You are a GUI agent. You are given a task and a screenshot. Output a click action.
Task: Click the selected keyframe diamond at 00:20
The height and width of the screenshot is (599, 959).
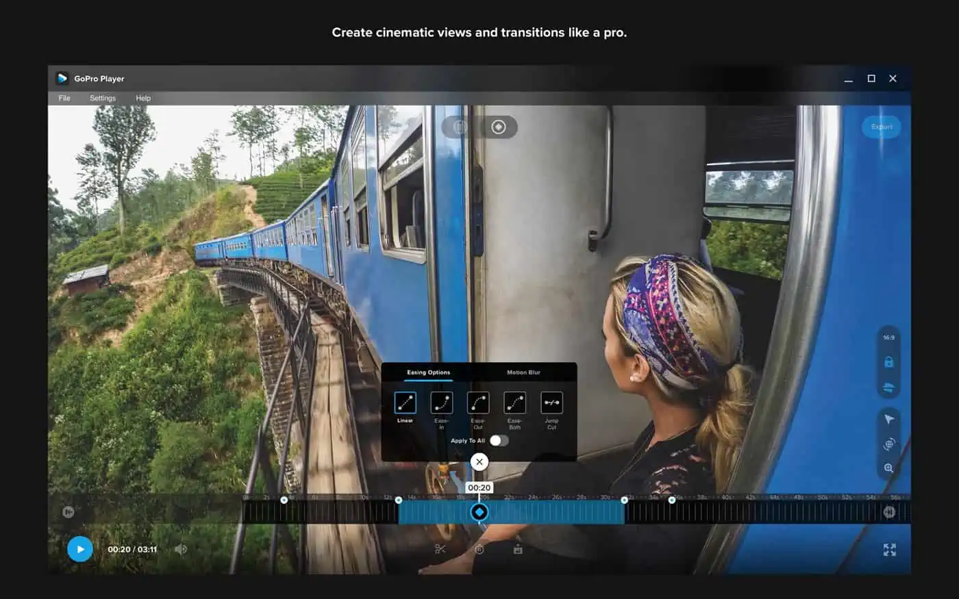480,512
